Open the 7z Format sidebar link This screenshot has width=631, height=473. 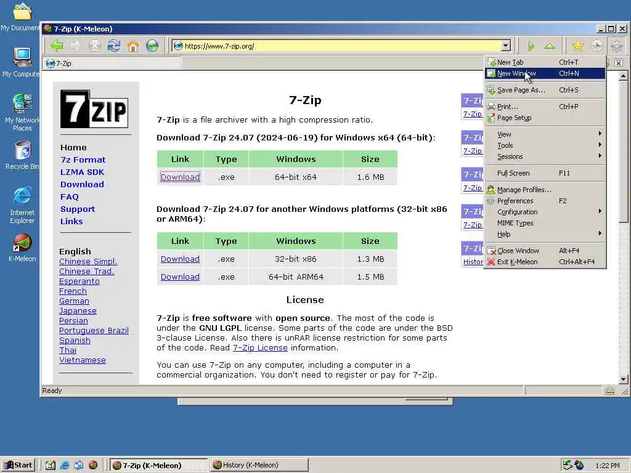[x=83, y=160]
